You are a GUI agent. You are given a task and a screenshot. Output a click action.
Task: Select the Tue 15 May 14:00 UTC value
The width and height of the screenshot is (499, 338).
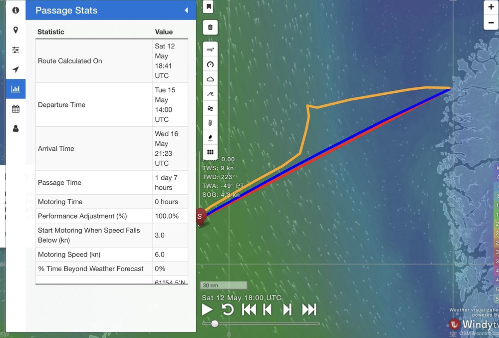tap(165, 105)
